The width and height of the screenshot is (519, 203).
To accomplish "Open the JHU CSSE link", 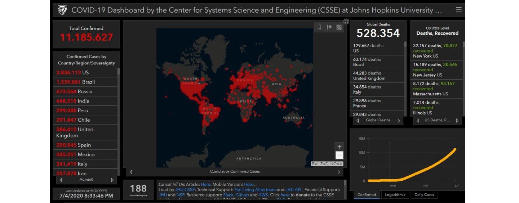I will (186, 190).
